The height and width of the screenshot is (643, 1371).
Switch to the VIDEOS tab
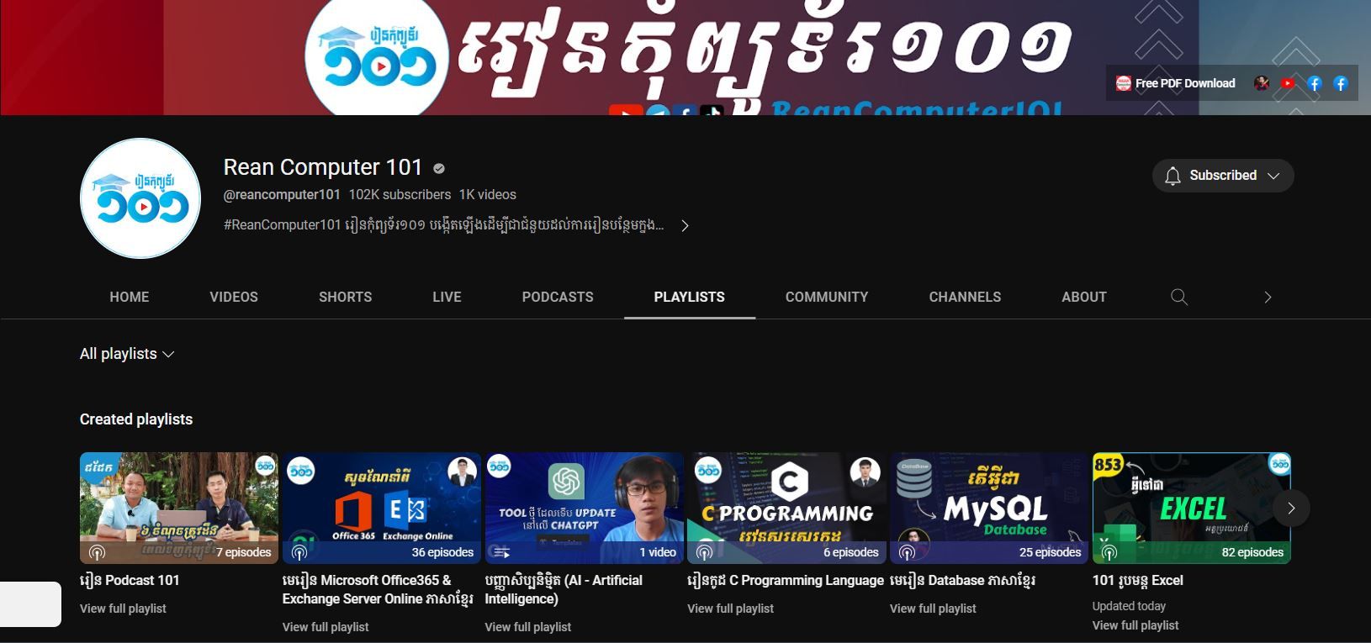[x=234, y=297]
